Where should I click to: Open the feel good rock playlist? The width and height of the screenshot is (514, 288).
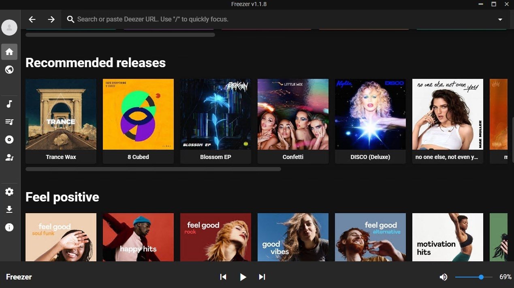point(215,237)
